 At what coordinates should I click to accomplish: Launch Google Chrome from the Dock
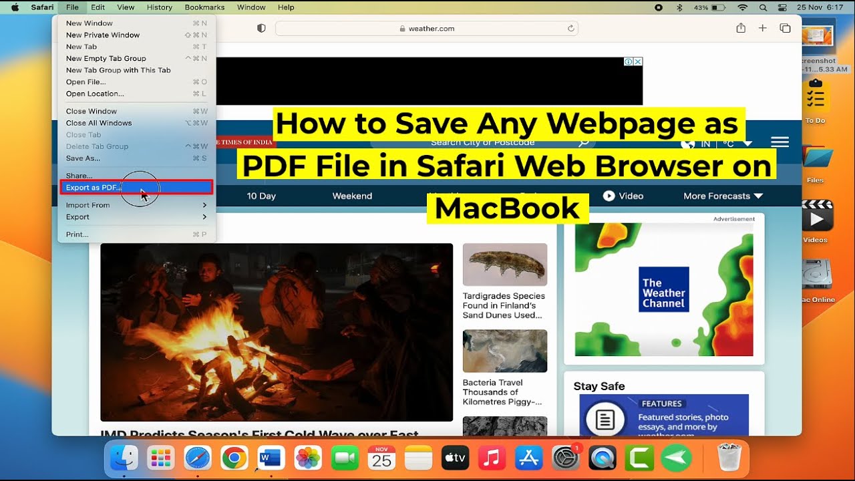234,458
